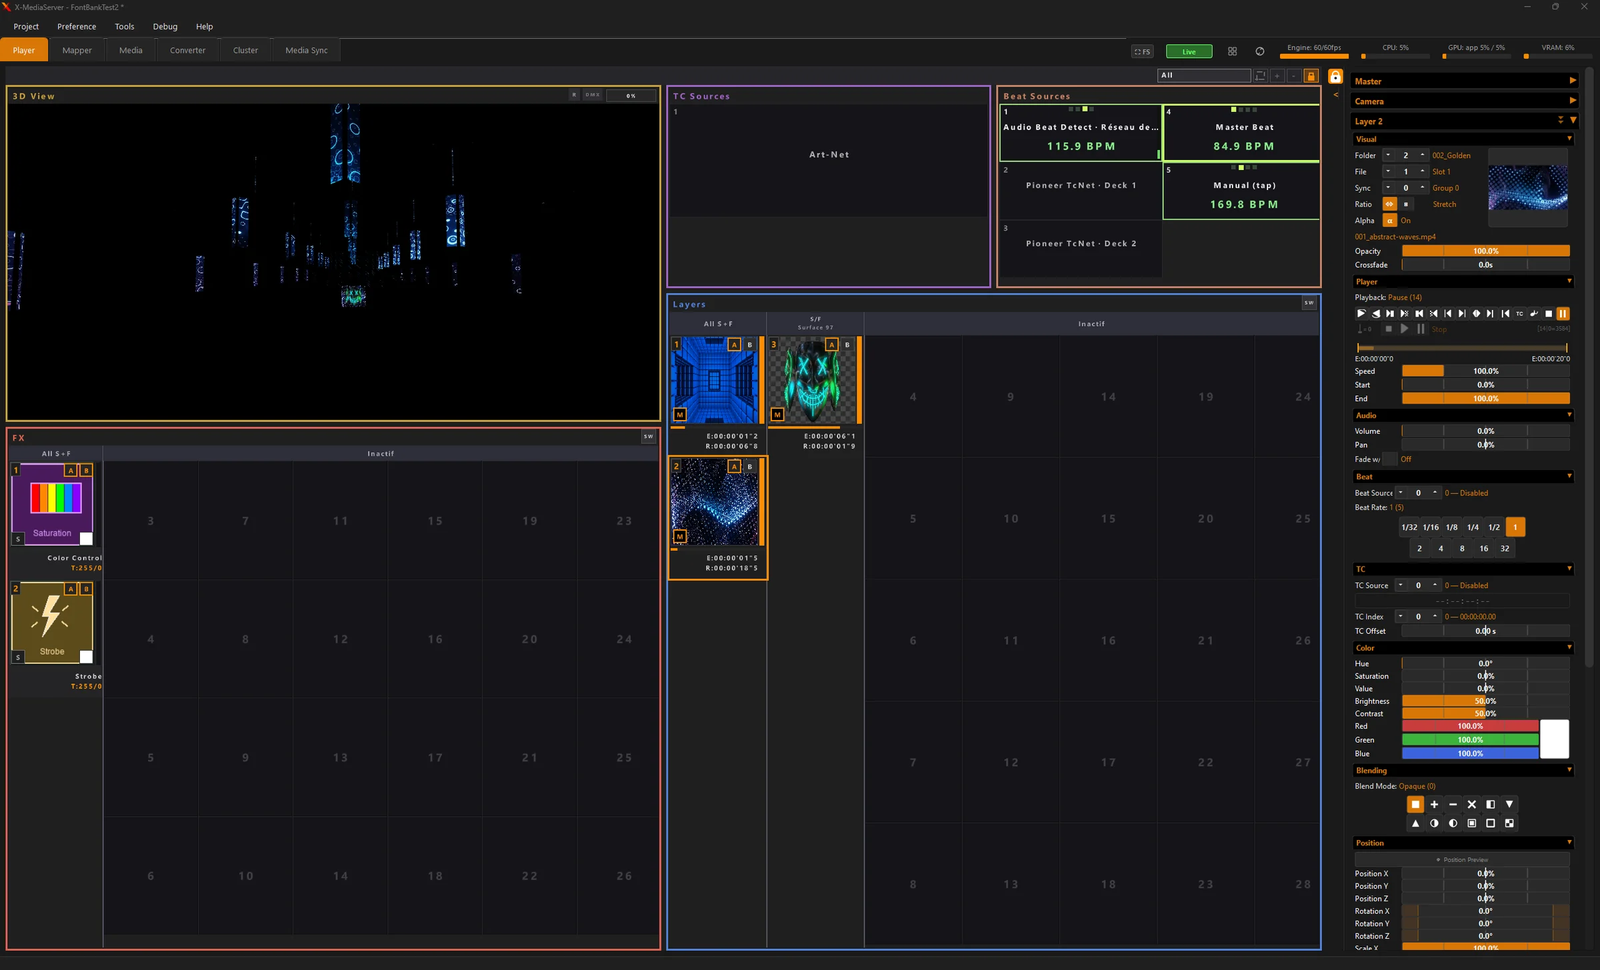Viewport: 1600px width, 970px height.
Task: Toggle B on Strobe FX slot
Action: point(86,589)
